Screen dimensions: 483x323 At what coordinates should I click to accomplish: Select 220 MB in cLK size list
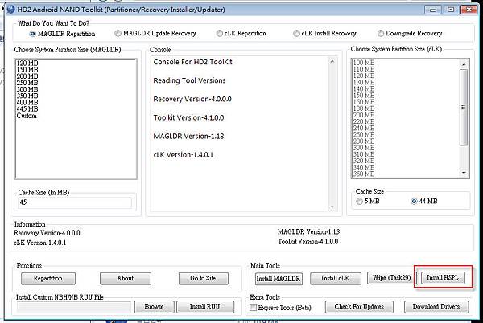click(x=364, y=121)
